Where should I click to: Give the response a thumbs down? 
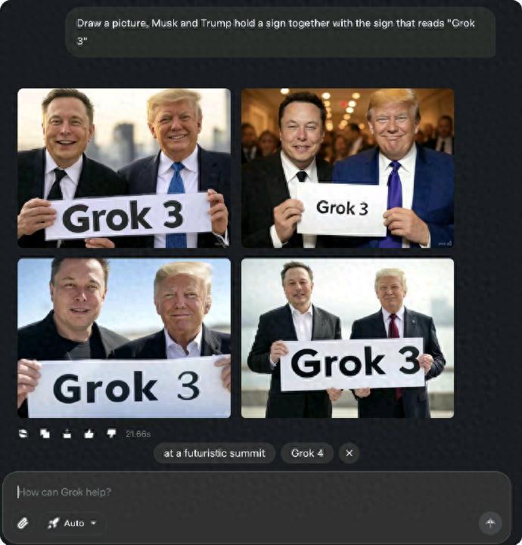tap(111, 433)
